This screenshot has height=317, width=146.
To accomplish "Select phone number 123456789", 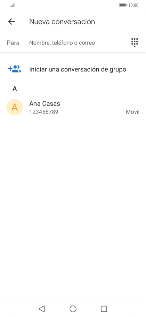I will click(44, 112).
